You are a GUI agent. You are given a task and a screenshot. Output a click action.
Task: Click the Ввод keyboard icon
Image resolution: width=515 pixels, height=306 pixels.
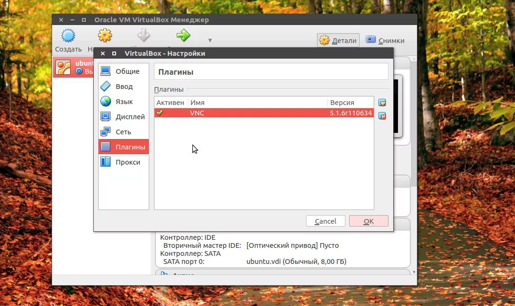(106, 86)
